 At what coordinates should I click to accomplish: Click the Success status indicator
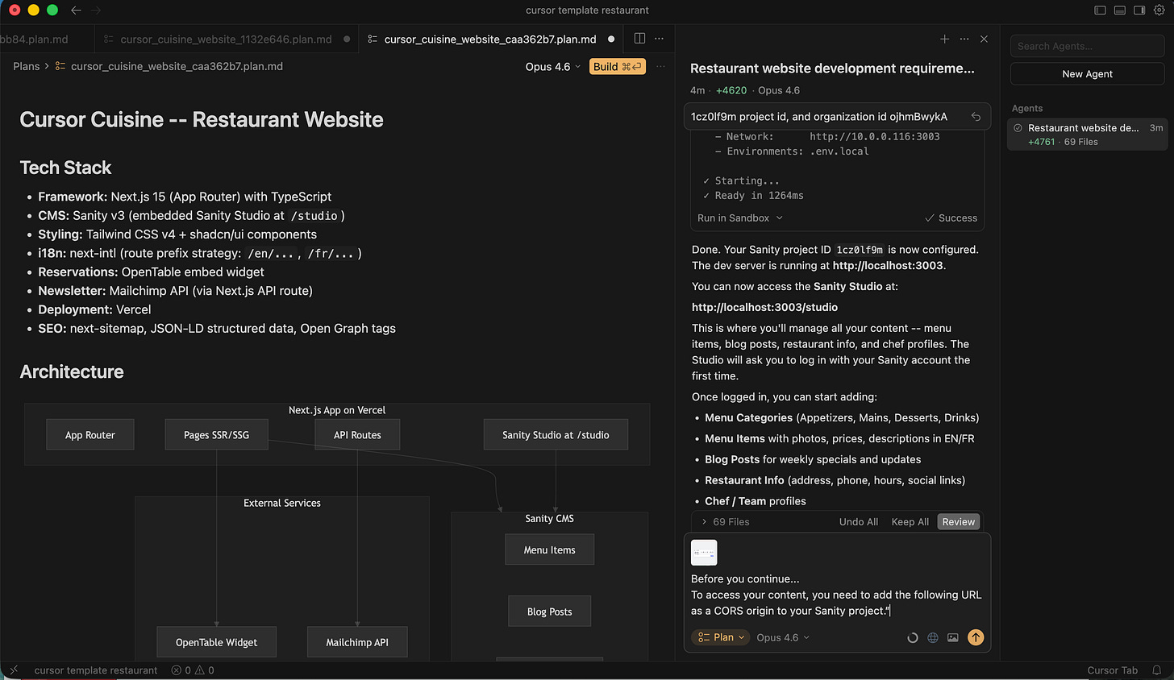tap(951, 218)
